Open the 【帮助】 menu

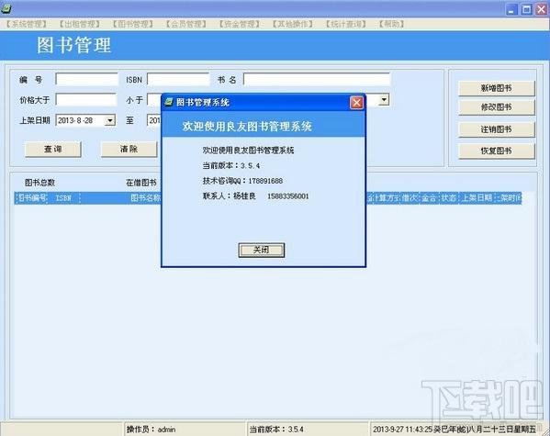click(392, 24)
